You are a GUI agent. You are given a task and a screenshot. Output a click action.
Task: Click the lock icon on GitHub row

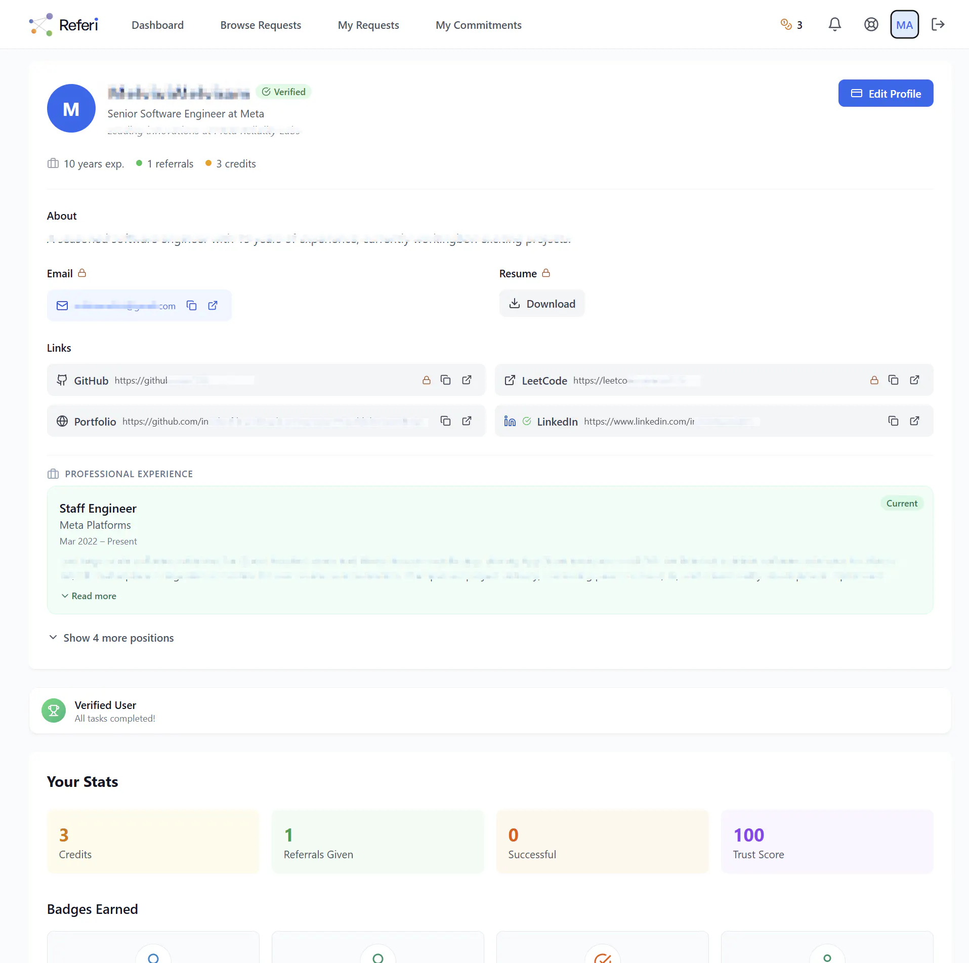point(426,380)
